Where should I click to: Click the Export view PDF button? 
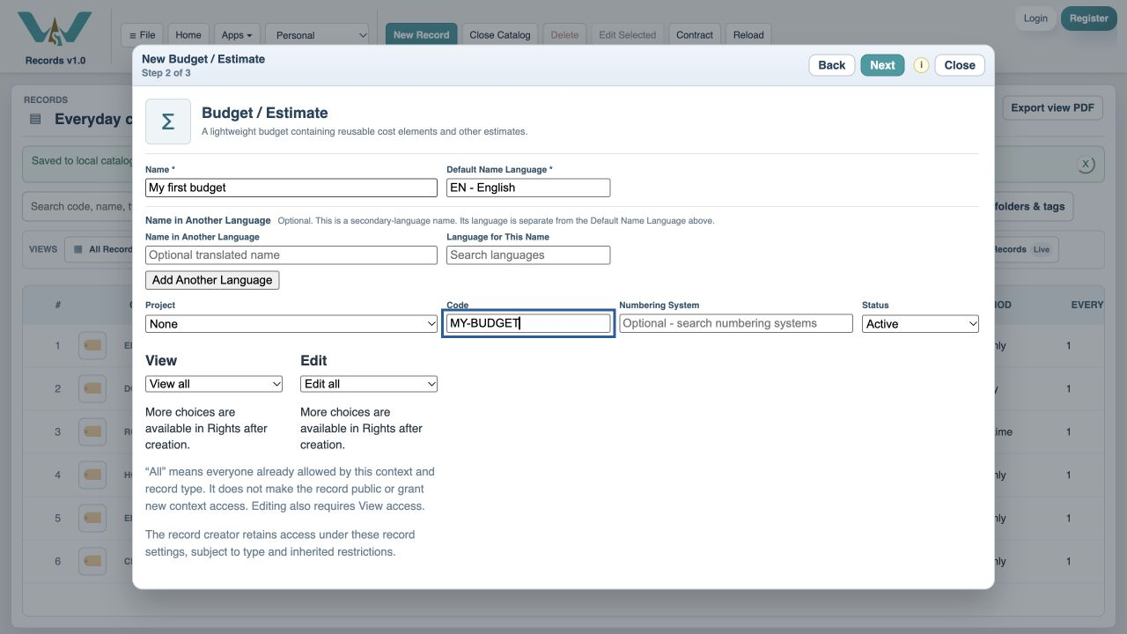(1052, 107)
